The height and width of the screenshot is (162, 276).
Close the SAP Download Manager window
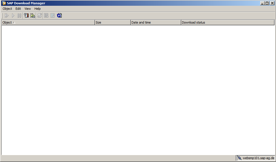click(x=272, y=3)
